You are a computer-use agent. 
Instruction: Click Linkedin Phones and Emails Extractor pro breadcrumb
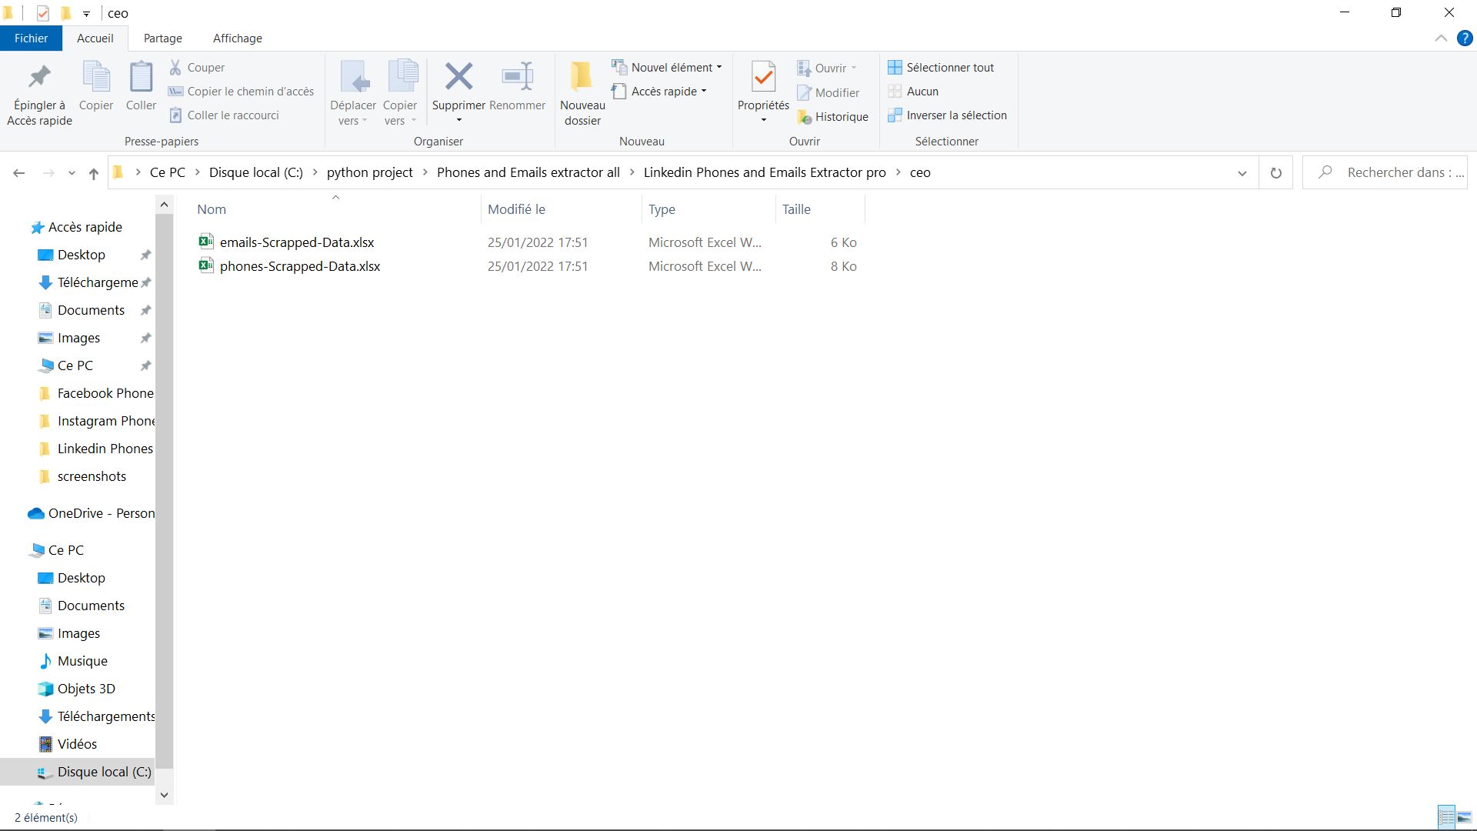pyautogui.click(x=765, y=172)
